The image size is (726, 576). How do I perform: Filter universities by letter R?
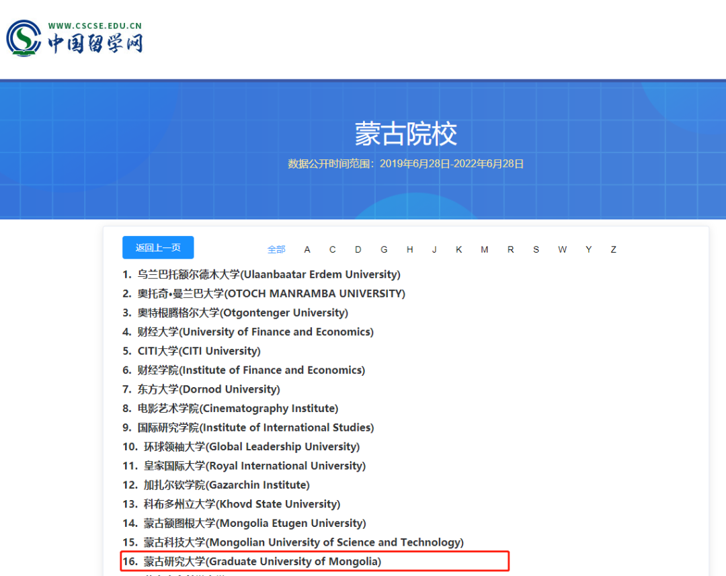(x=511, y=249)
